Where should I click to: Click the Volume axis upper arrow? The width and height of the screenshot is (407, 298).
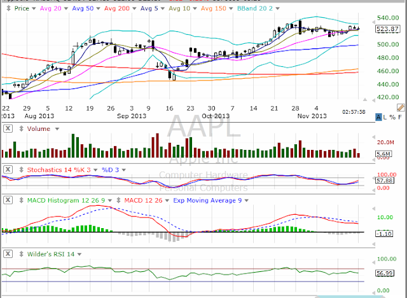click(x=374, y=137)
